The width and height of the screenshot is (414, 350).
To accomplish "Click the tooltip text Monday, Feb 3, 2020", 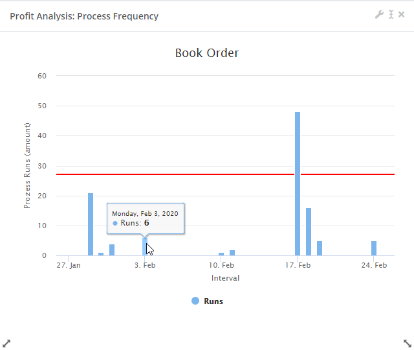I will [145, 213].
